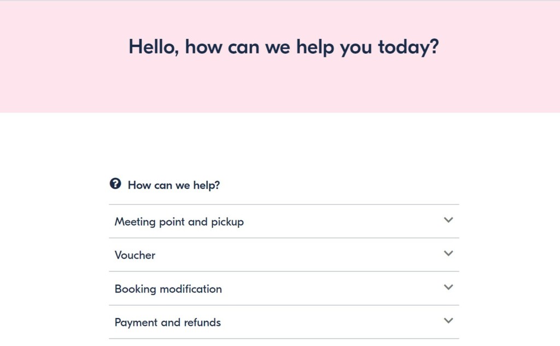Image resolution: width=560 pixels, height=346 pixels.
Task: Click the "How can we help?" section header
Action: (x=173, y=185)
